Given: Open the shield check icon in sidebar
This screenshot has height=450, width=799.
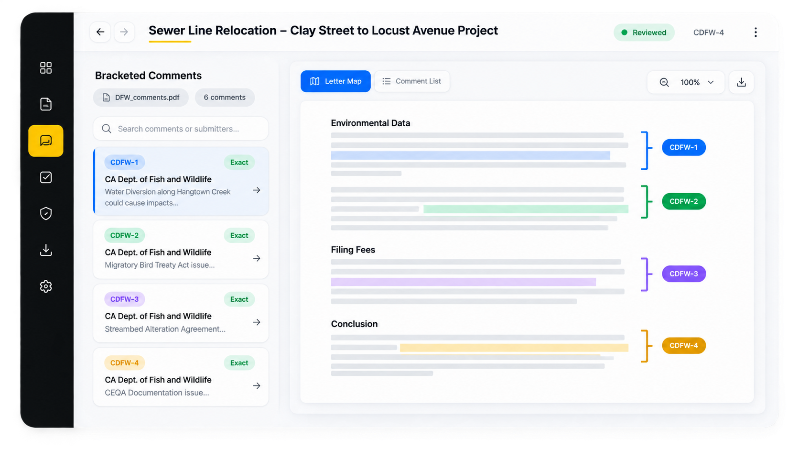Looking at the screenshot, I should click(46, 213).
